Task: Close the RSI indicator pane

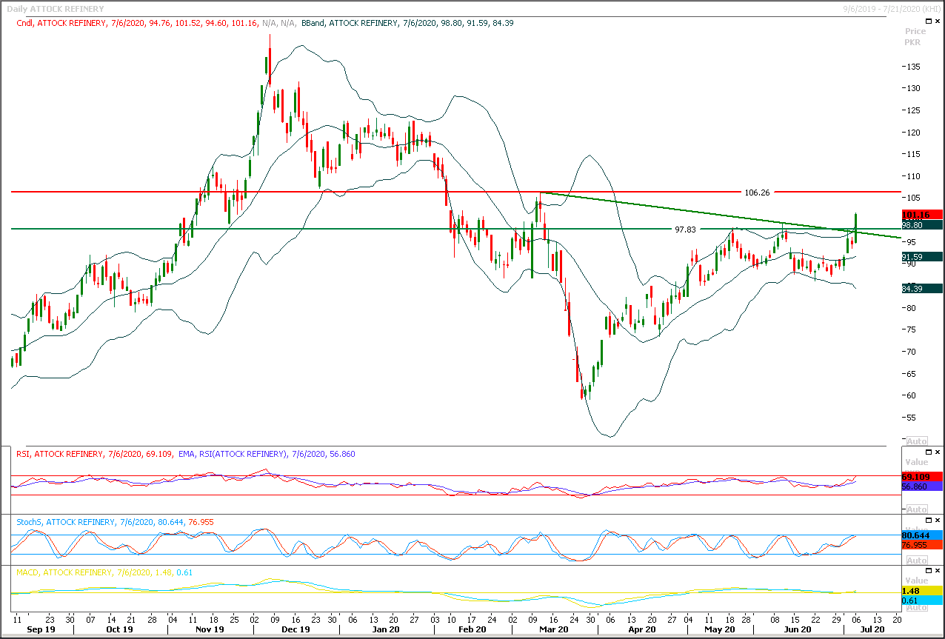Action: (938, 452)
